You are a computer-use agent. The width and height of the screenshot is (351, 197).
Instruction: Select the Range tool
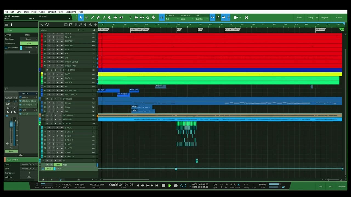click(x=87, y=18)
